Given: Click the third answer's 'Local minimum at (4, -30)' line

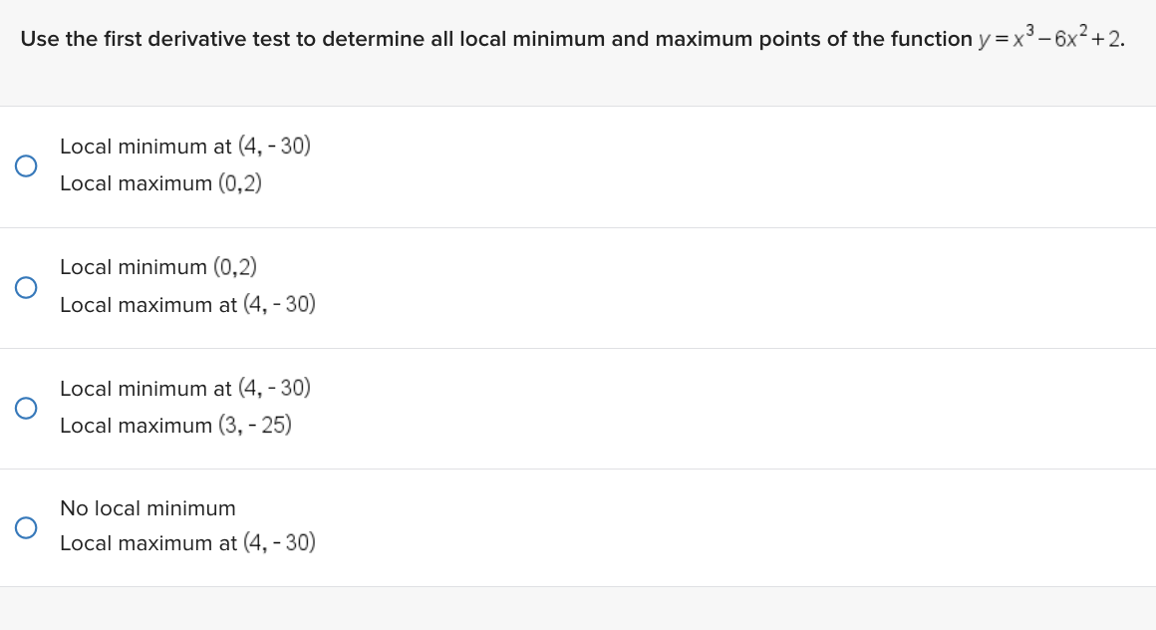Looking at the screenshot, I should coord(184,388).
